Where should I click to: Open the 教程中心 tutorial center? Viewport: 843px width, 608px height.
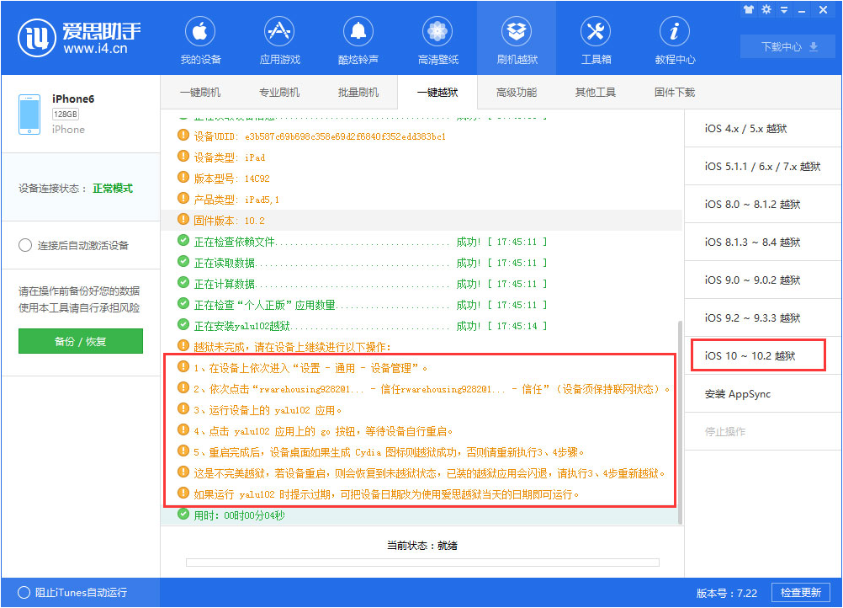pyautogui.click(x=674, y=38)
